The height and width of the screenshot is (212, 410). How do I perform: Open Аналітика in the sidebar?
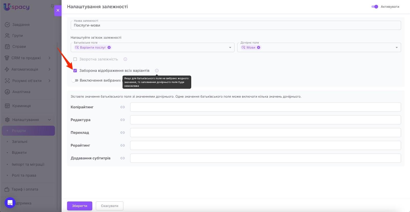point(21,92)
